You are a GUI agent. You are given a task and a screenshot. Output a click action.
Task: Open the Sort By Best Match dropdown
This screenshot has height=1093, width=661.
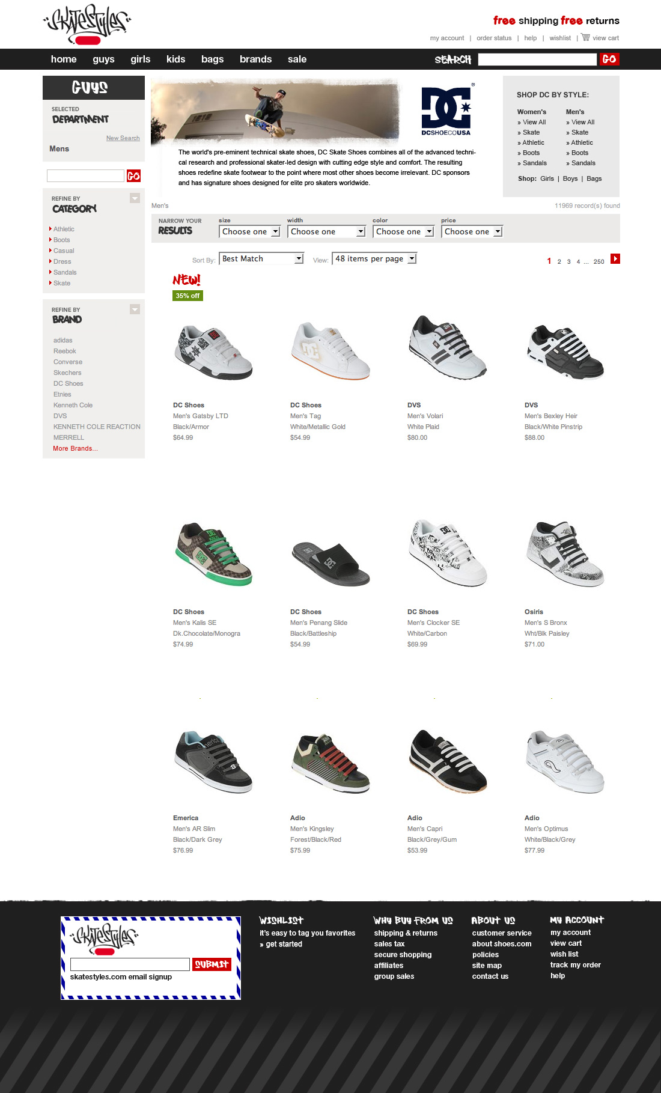click(261, 258)
